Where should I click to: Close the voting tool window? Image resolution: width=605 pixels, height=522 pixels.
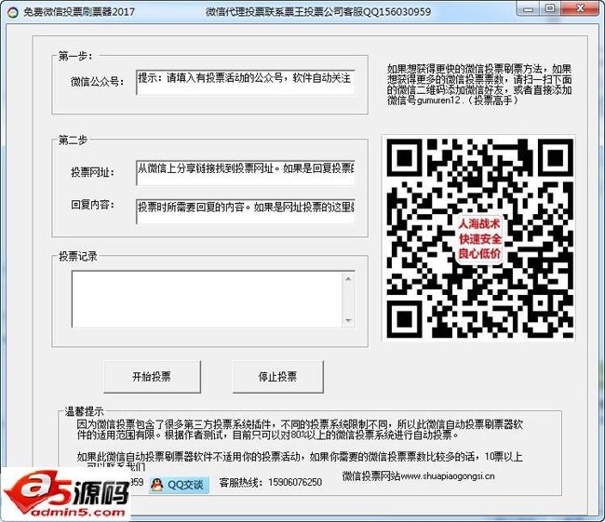pyautogui.click(x=580, y=8)
